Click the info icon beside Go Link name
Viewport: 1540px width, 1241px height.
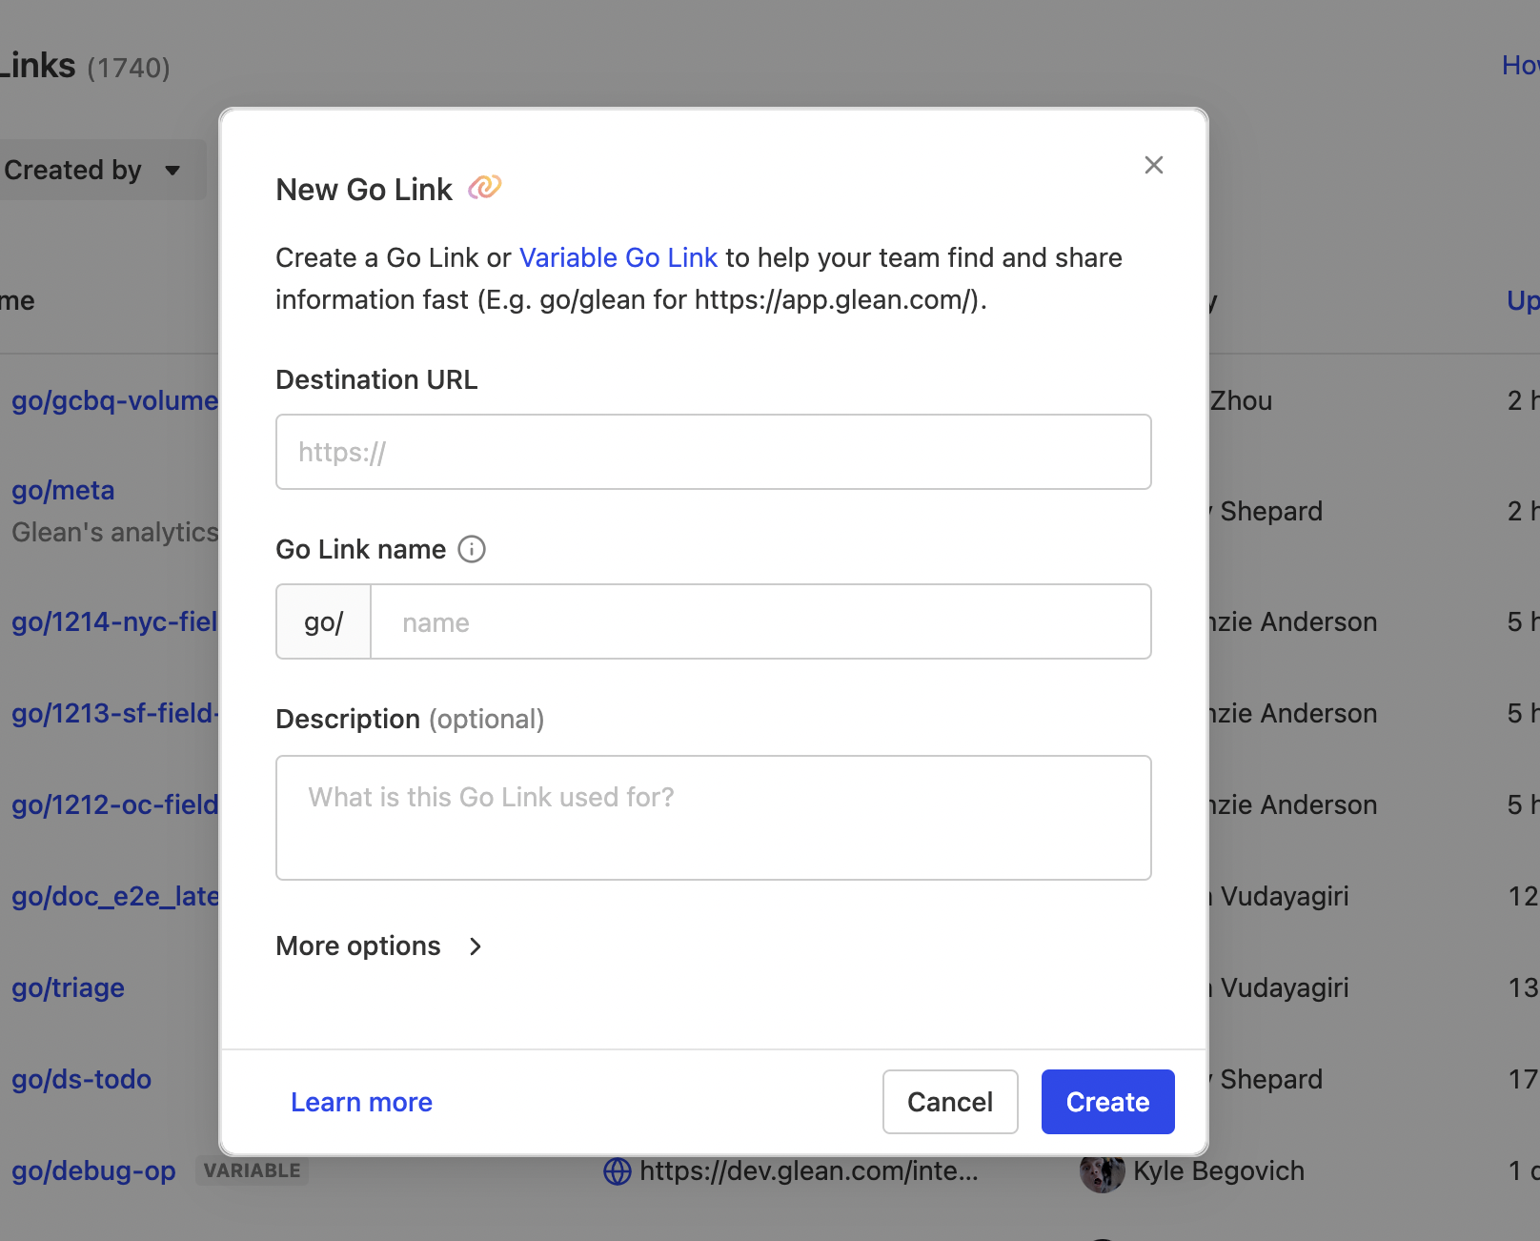coord(471,549)
